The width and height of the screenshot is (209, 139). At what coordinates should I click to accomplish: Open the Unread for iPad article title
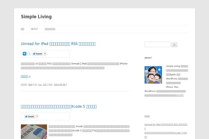pyautogui.click(x=58, y=44)
